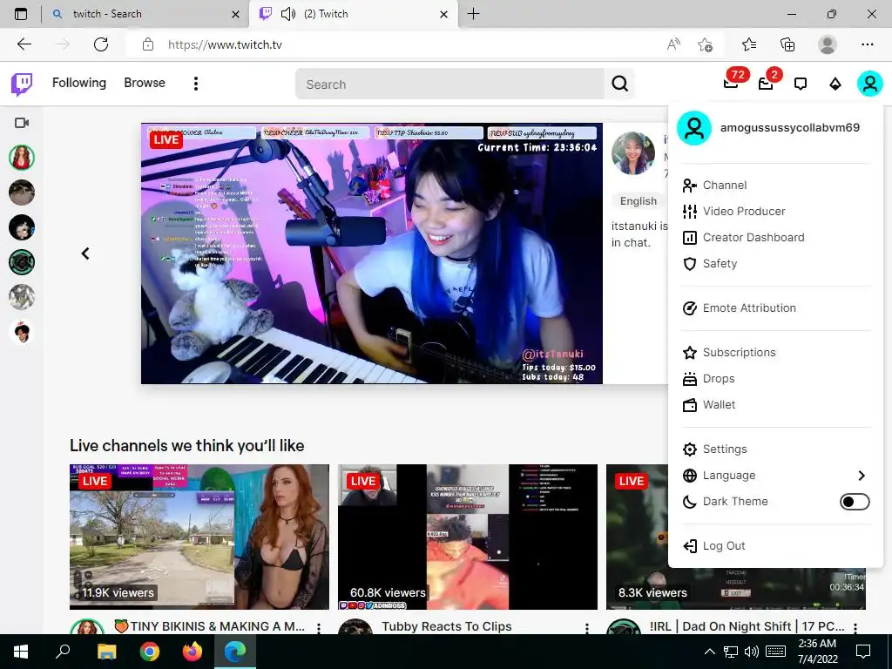The image size is (892, 669).
Task: Show hidden tray icons chevron
Action: (x=709, y=652)
